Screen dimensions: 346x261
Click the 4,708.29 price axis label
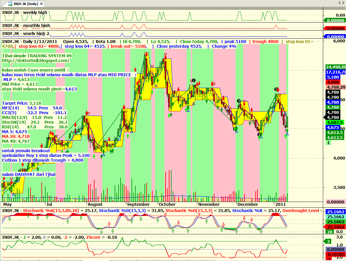tap(336, 87)
